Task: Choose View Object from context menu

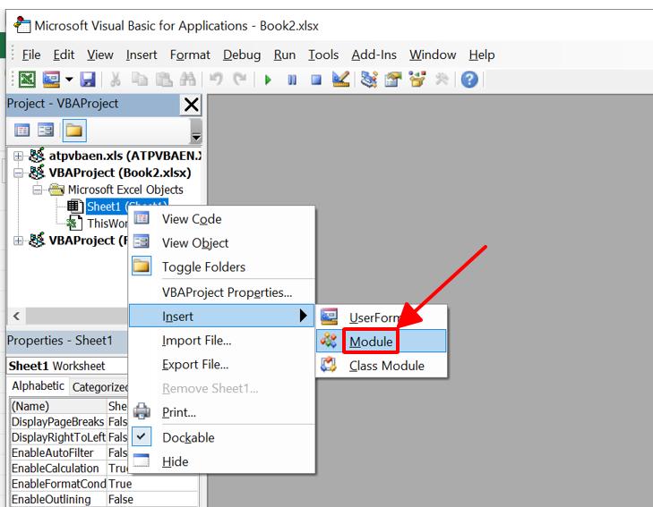Action: [x=221, y=242]
